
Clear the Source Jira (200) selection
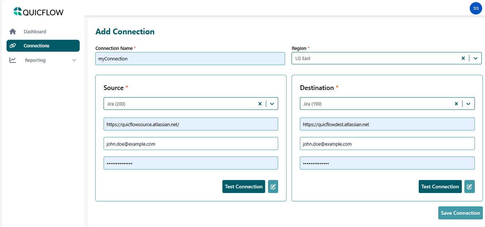coord(260,104)
